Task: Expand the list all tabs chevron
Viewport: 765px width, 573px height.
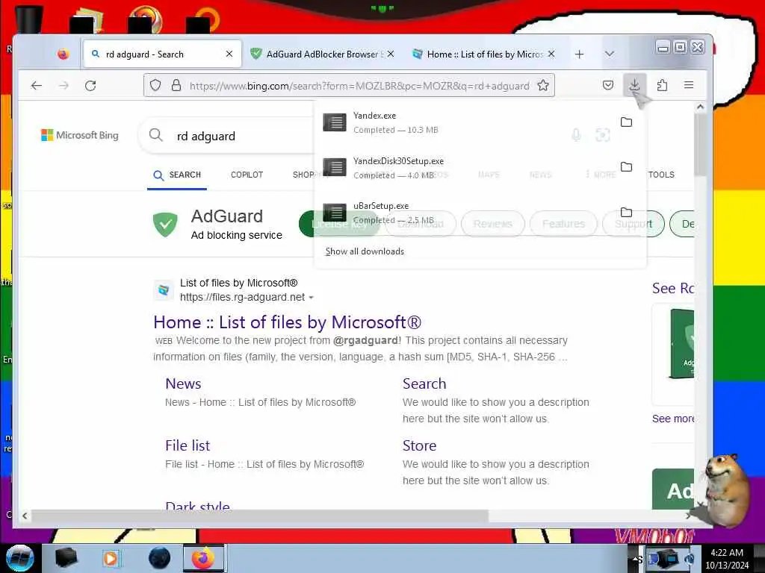Action: tap(609, 54)
